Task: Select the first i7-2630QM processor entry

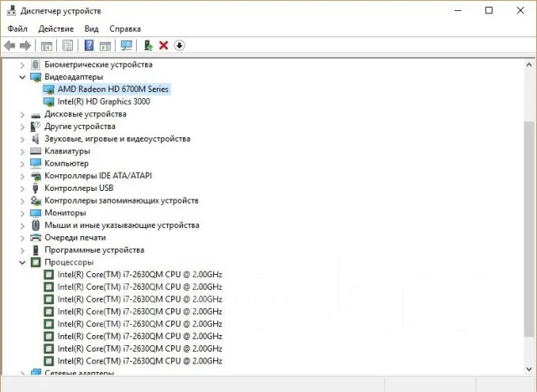Action: click(140, 275)
